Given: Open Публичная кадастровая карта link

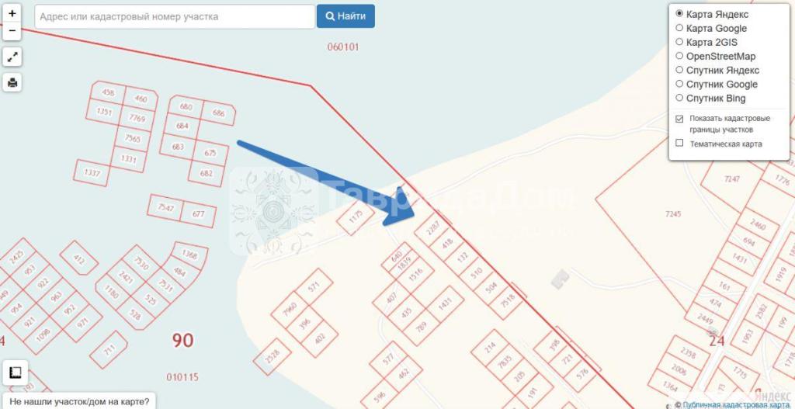Looking at the screenshot, I should pyautogui.click(x=738, y=405).
